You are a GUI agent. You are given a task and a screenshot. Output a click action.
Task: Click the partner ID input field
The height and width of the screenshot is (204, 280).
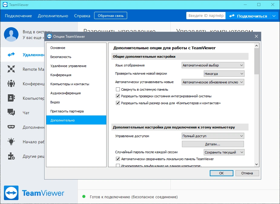click(x=206, y=16)
